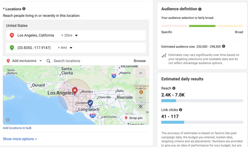248x147 pixels.
Task: Collapse the map with the chevron-up button
Action: [x=140, y=73]
